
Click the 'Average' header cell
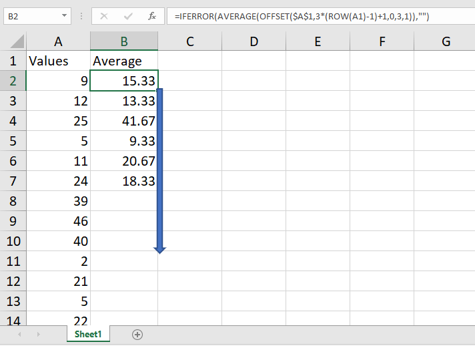124,61
